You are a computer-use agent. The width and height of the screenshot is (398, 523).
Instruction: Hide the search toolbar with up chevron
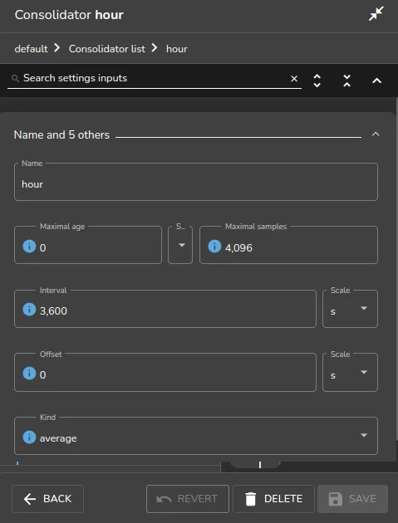376,81
